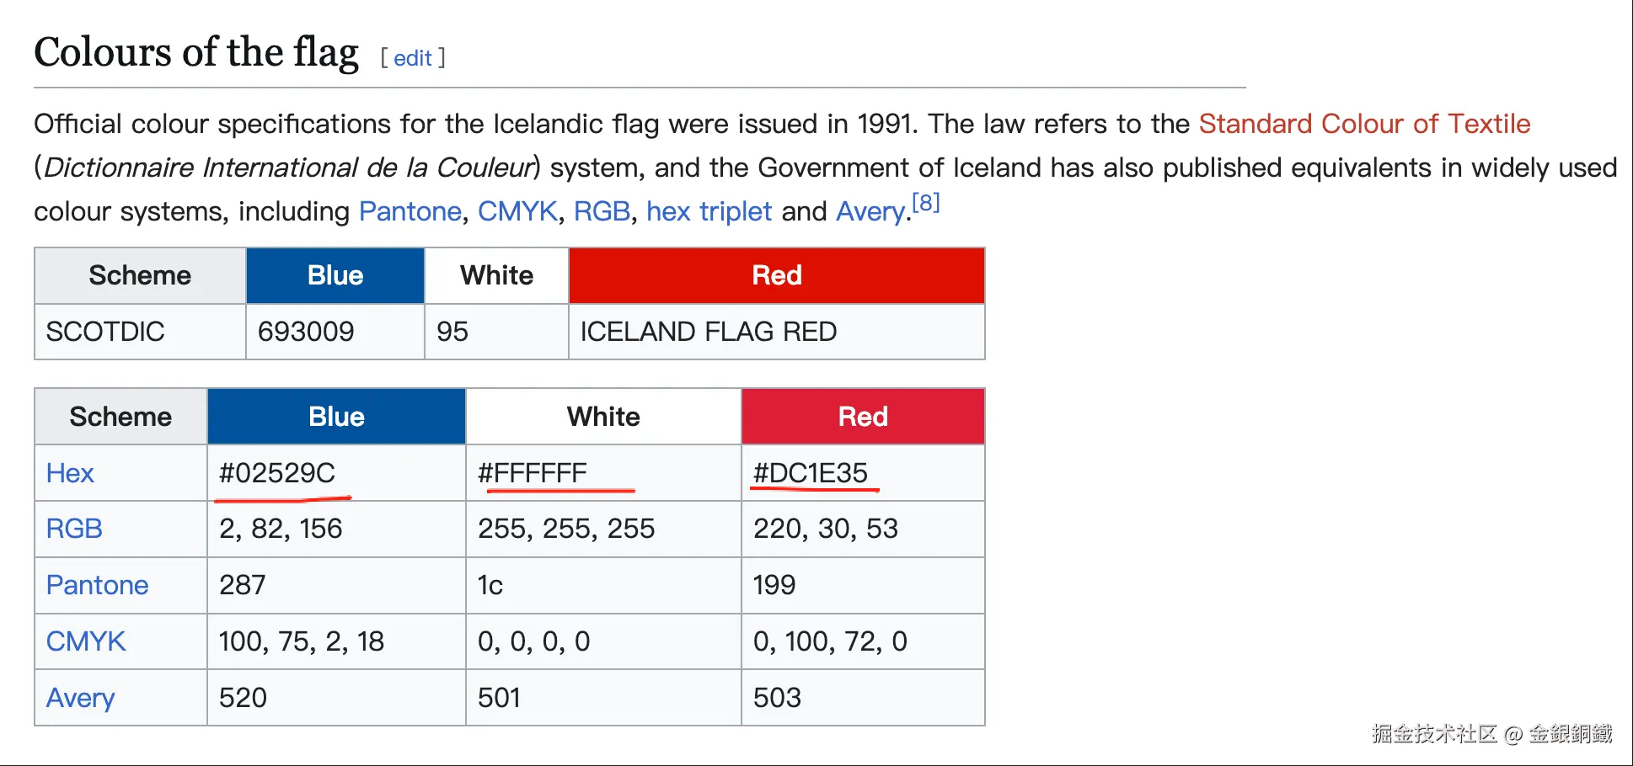Click the Red swatch header in SCOTDIC table
Image resolution: width=1633 pixels, height=766 pixels.
click(777, 275)
